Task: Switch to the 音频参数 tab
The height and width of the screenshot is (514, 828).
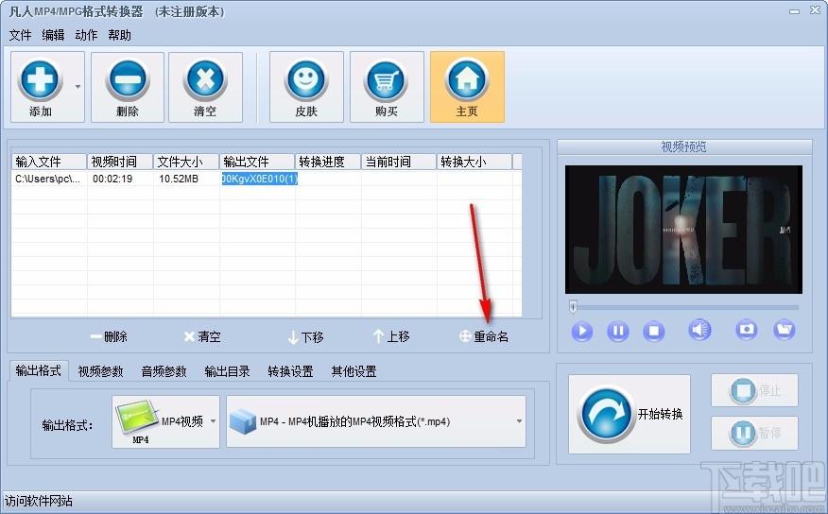Action: (164, 371)
